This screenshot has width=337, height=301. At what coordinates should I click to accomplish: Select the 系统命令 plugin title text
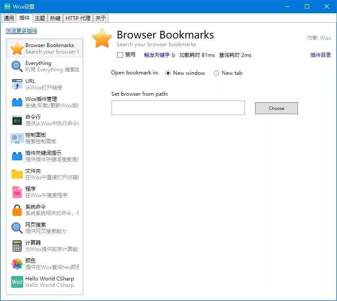pyautogui.click(x=36, y=207)
